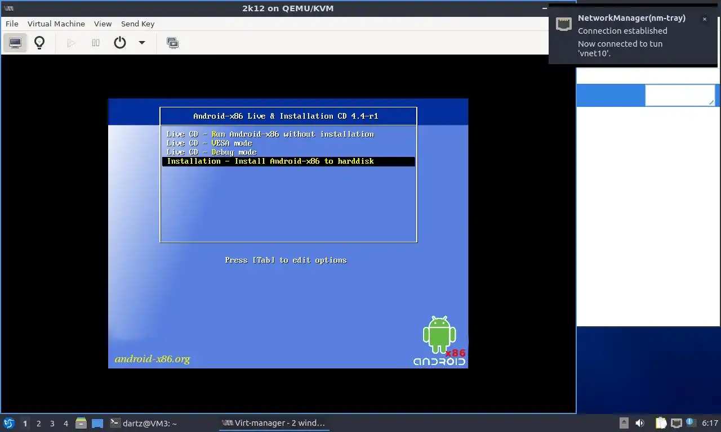Shut down the VM with power icon
The width and height of the screenshot is (721, 432).
pyautogui.click(x=120, y=43)
